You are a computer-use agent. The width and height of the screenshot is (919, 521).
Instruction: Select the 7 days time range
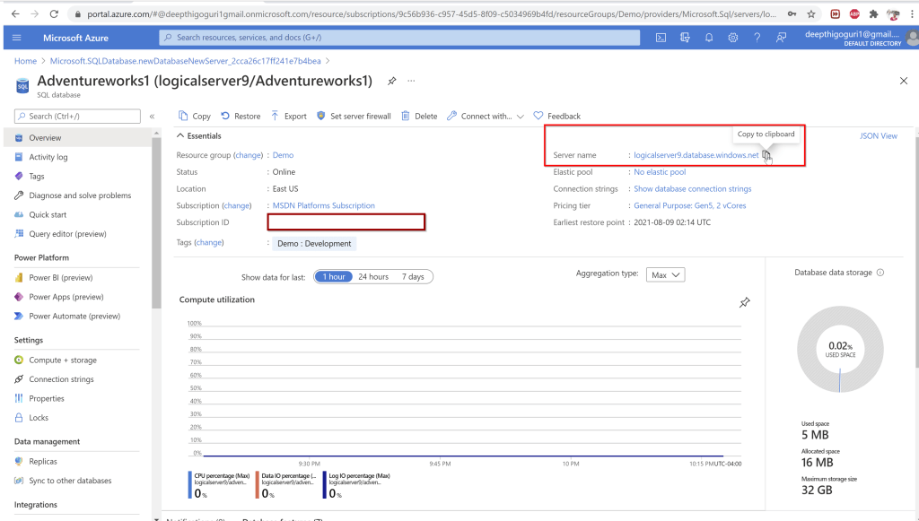coord(413,277)
